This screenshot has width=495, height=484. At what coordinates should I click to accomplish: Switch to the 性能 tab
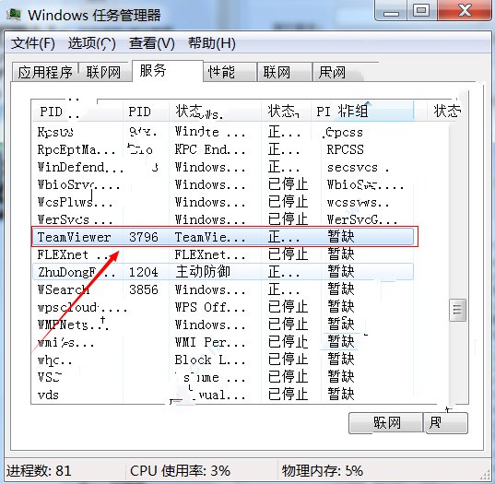point(230,72)
